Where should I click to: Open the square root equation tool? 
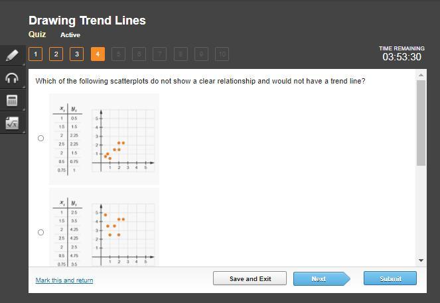[x=12, y=123]
